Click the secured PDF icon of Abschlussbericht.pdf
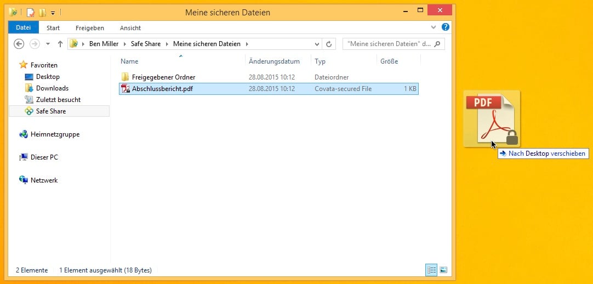Image resolution: width=593 pixels, height=284 pixels. tap(125, 89)
